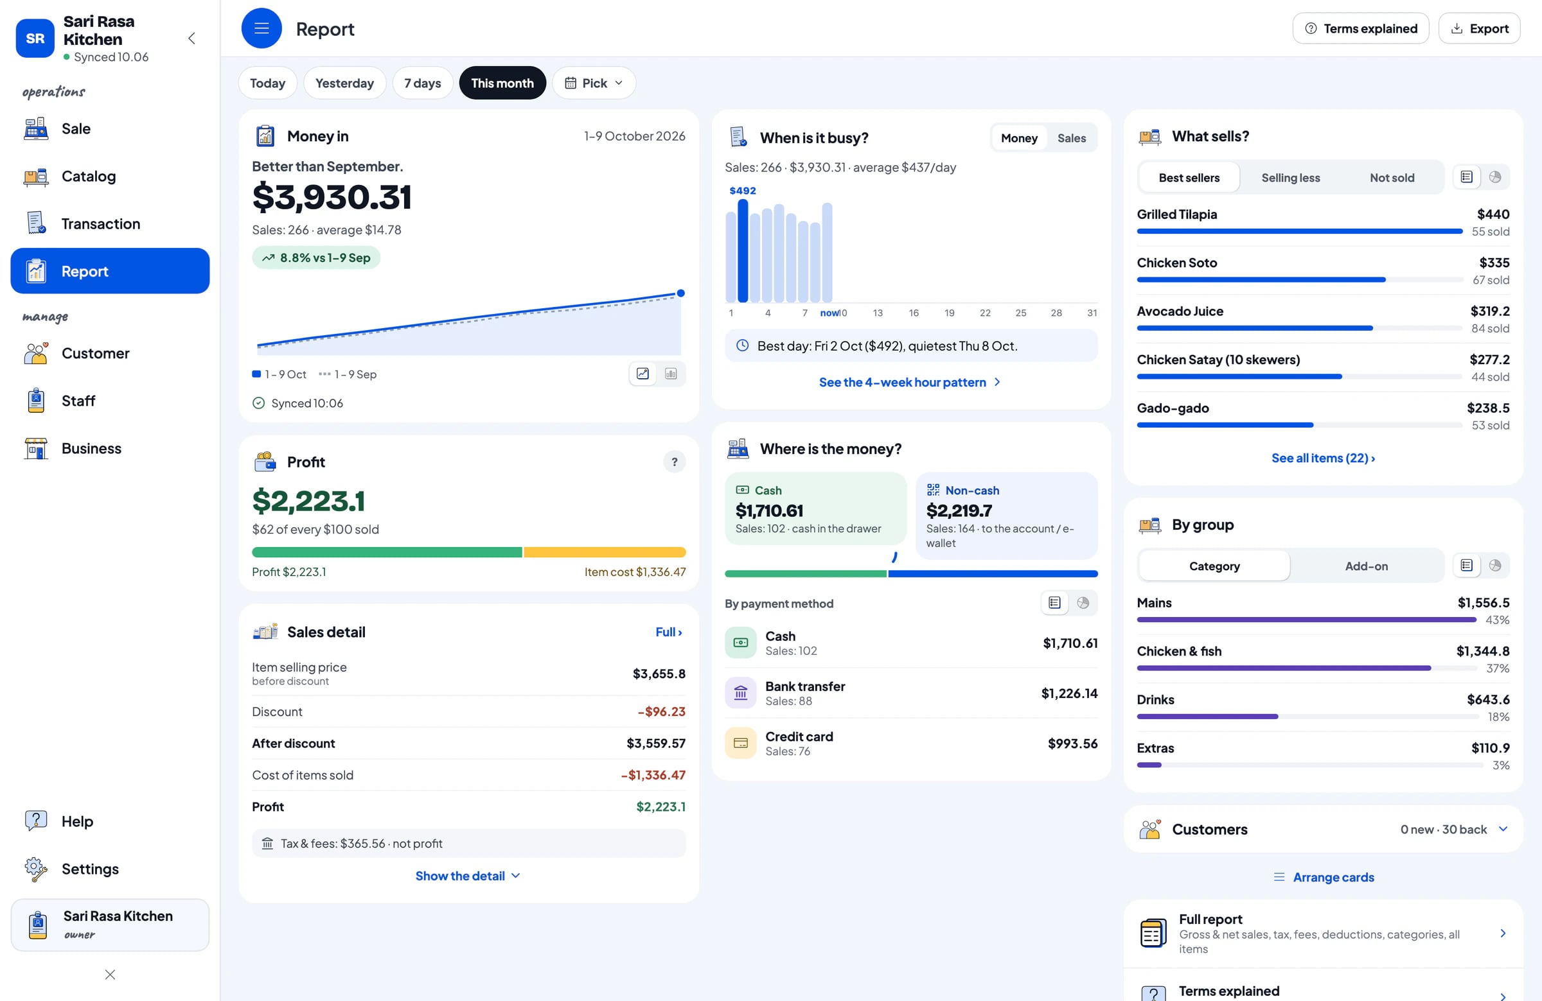1542x1001 pixels.
Task: Switch to Not sold tab
Action: [x=1392, y=177]
